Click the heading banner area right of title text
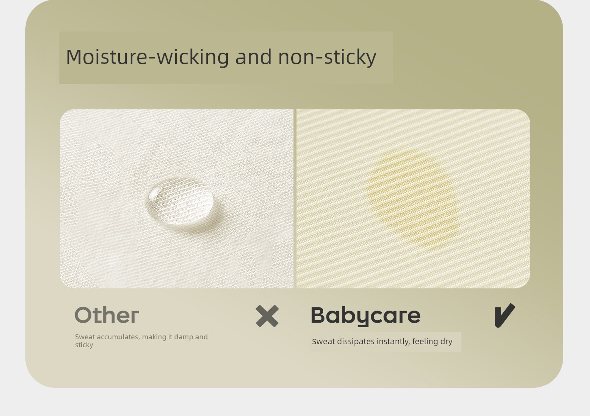Image resolution: width=590 pixels, height=416 pixels. click(385, 57)
